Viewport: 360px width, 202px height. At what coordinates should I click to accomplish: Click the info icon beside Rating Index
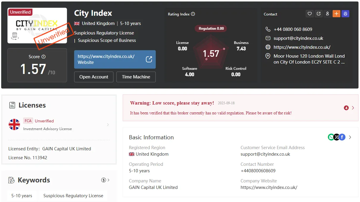pos(193,14)
